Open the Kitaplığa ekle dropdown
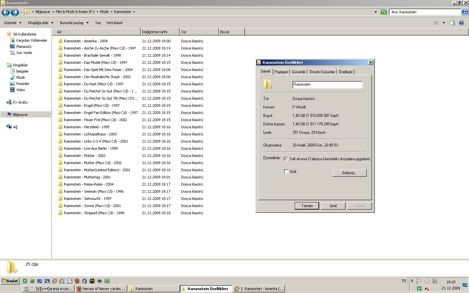Screen dimensions: 469x293 pyautogui.click(x=40, y=23)
